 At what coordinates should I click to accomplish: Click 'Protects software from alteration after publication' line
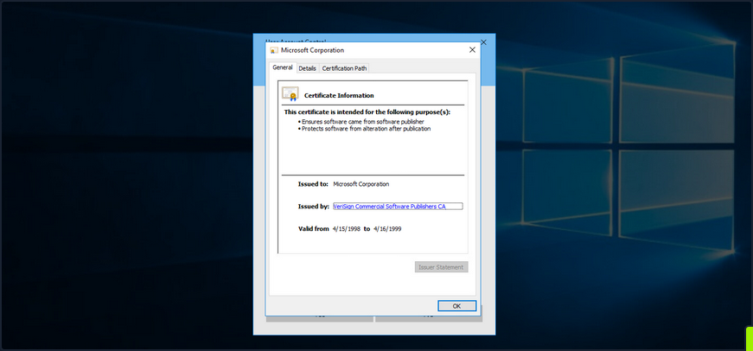(x=366, y=129)
